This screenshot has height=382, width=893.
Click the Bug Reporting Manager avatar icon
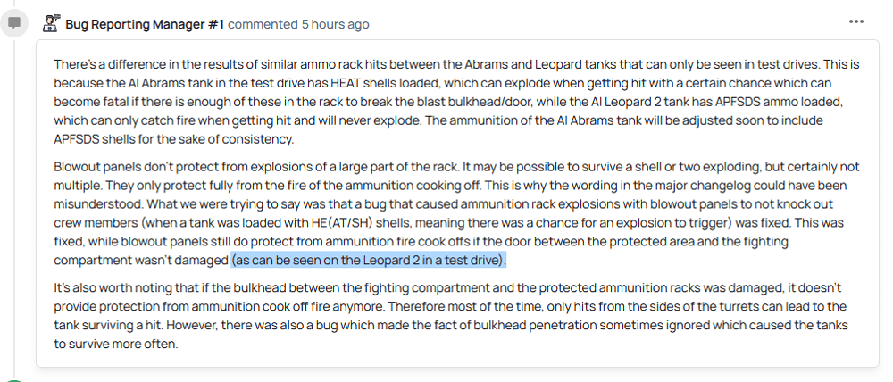click(51, 23)
